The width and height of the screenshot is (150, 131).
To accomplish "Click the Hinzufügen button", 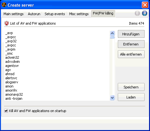I will pyautogui.click(x=131, y=34).
